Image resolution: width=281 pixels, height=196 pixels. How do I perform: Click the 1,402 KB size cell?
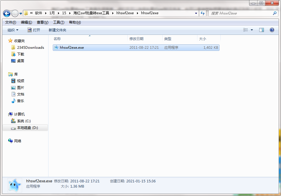coord(211,48)
